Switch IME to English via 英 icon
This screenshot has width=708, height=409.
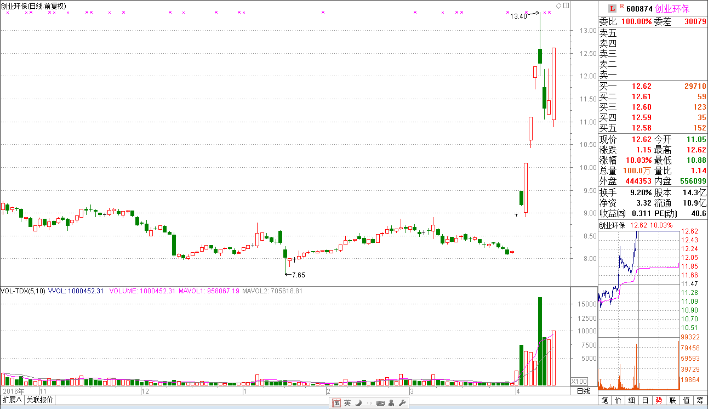[347, 403]
